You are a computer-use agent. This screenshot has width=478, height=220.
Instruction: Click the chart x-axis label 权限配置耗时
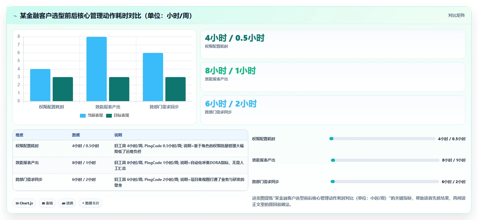(51, 107)
